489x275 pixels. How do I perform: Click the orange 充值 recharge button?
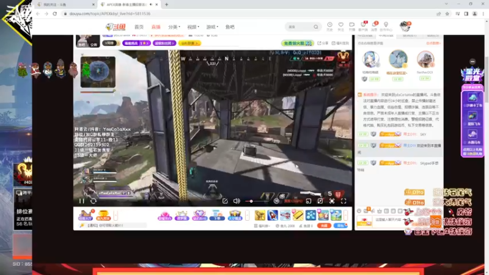tap(324, 226)
